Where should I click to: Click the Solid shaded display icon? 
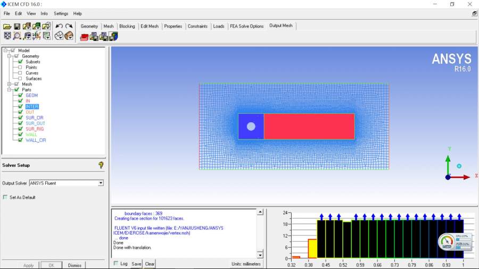(x=69, y=36)
